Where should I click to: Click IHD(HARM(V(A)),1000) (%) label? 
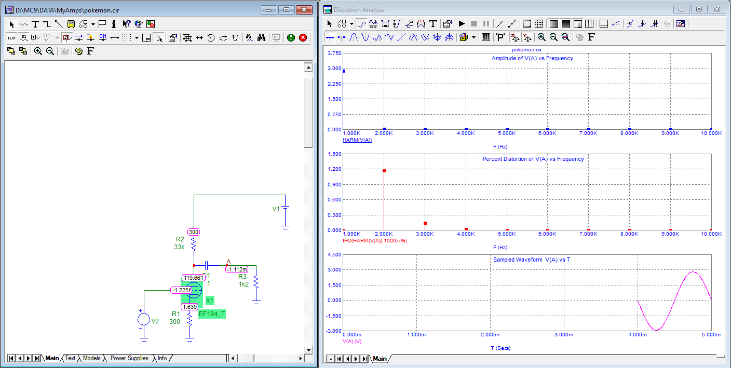tap(375, 241)
